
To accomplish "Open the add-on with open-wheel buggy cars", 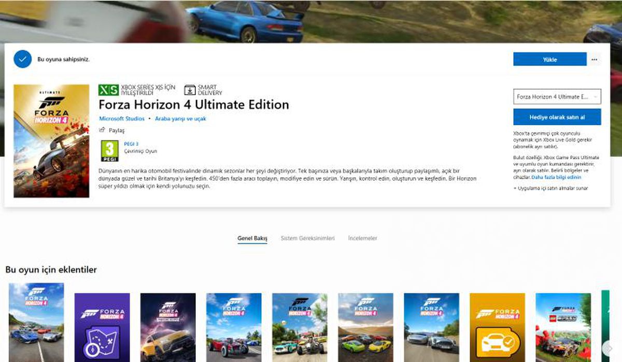I will point(300,327).
